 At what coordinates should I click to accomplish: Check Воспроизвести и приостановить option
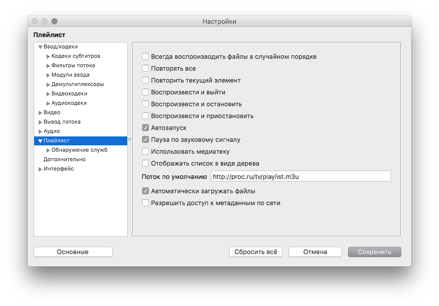pyautogui.click(x=146, y=116)
